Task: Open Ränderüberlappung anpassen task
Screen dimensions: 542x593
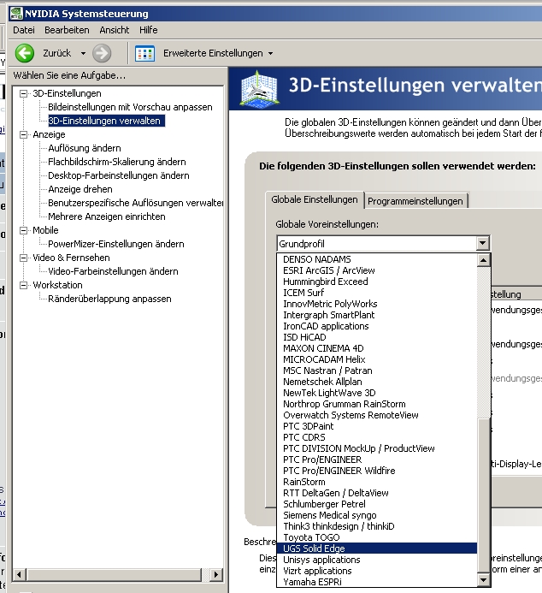Action: click(109, 299)
